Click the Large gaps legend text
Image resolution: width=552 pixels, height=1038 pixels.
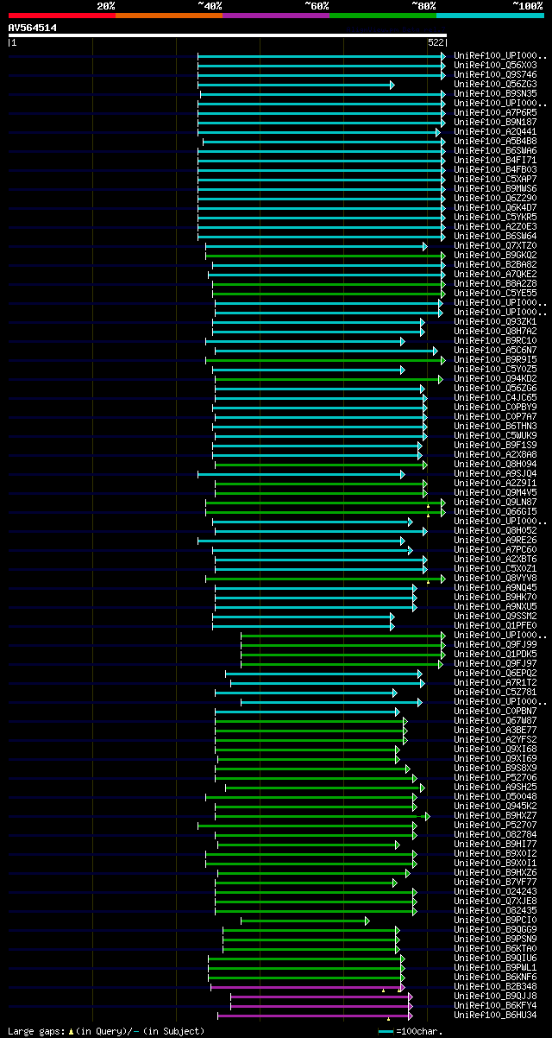click(x=106, y=1031)
